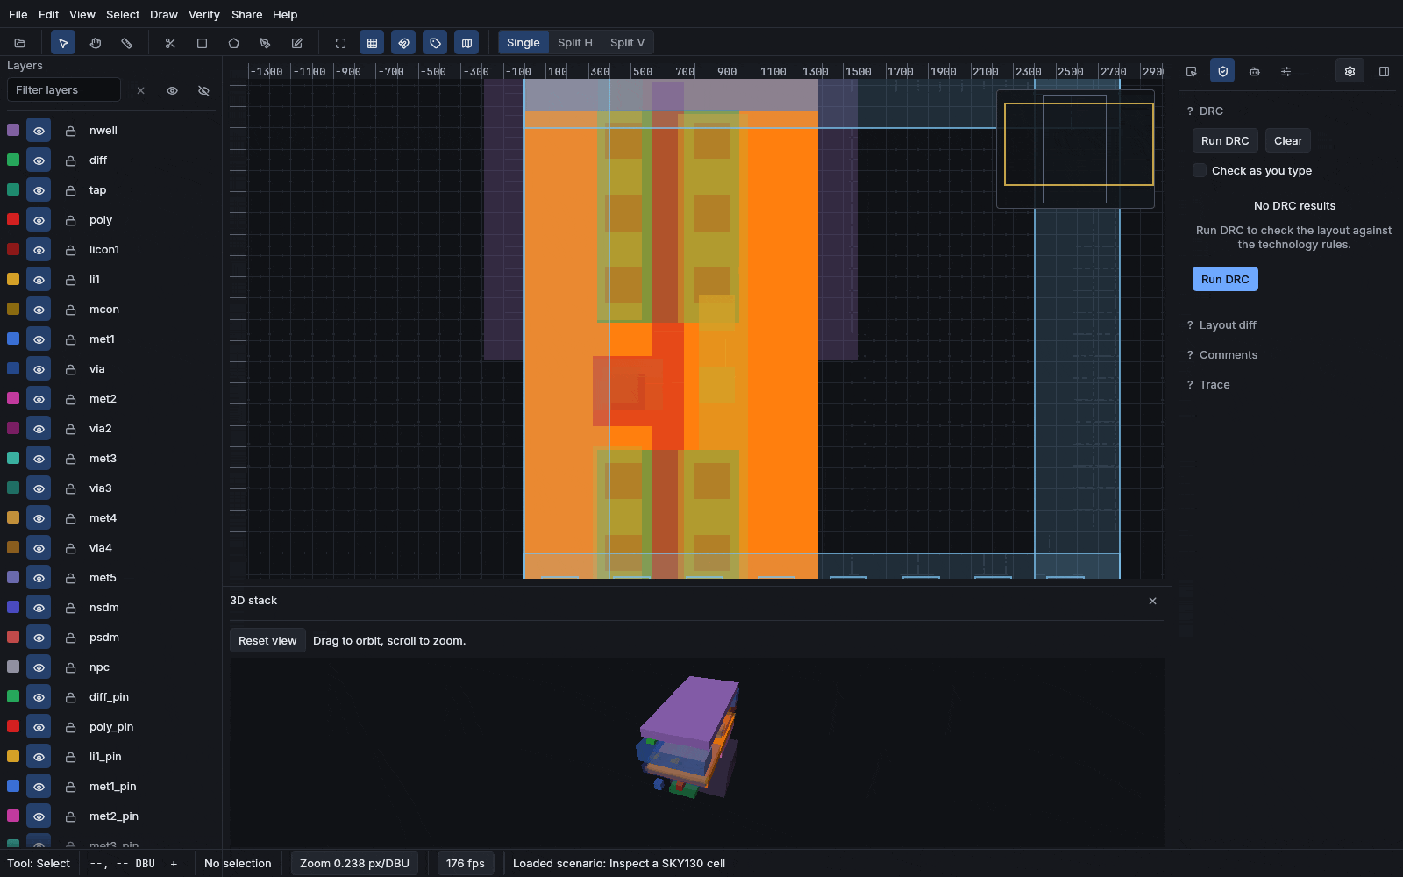Click the top Run DRC button
Screen dimensions: 1403x877
tap(1225, 140)
